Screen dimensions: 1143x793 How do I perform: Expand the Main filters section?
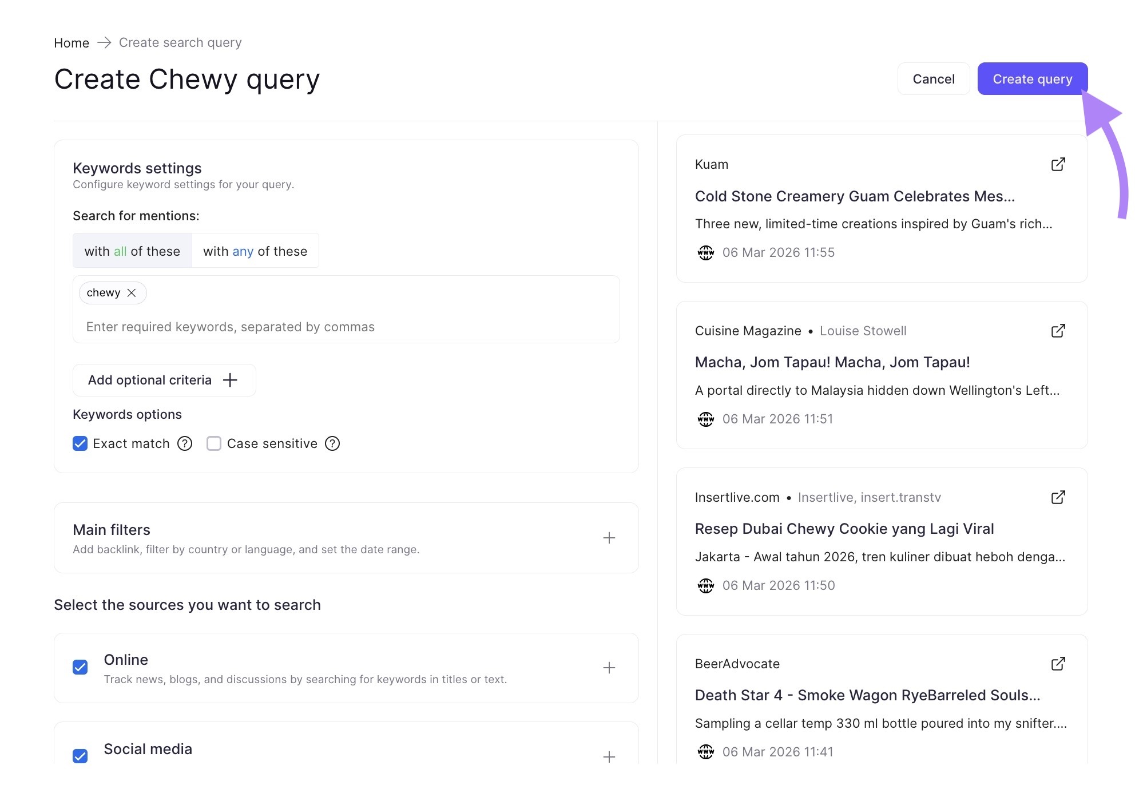(609, 538)
